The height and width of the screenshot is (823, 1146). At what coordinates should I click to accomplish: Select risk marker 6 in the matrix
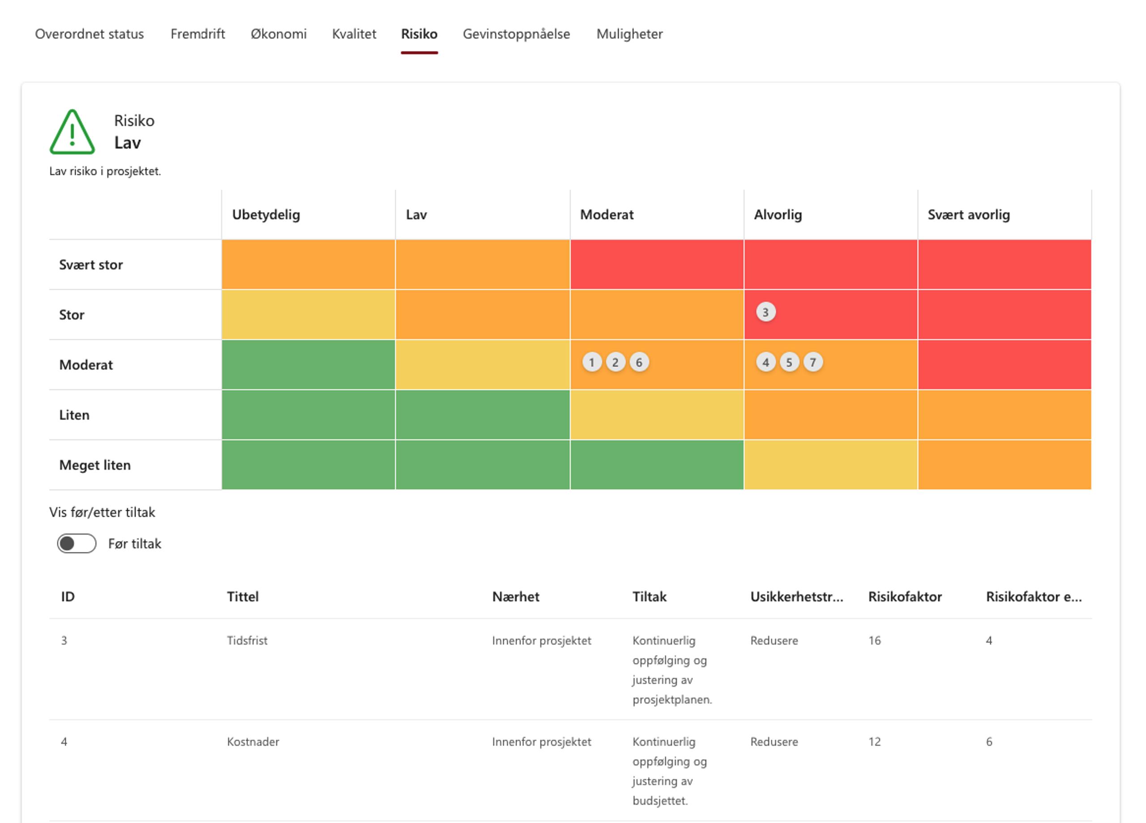pyautogui.click(x=639, y=362)
